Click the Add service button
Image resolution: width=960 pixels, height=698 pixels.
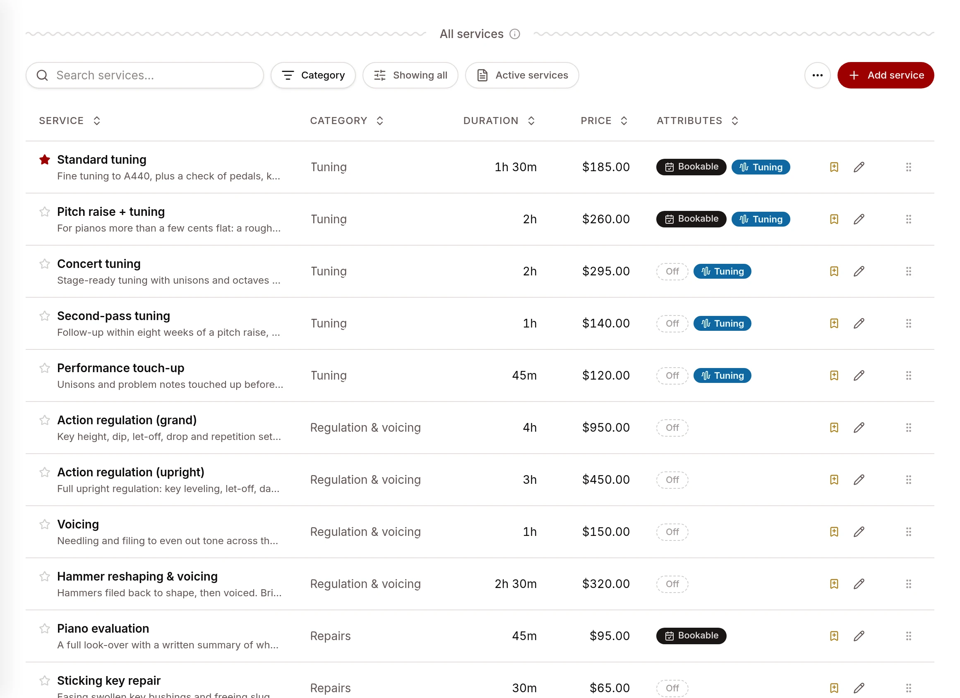886,75
